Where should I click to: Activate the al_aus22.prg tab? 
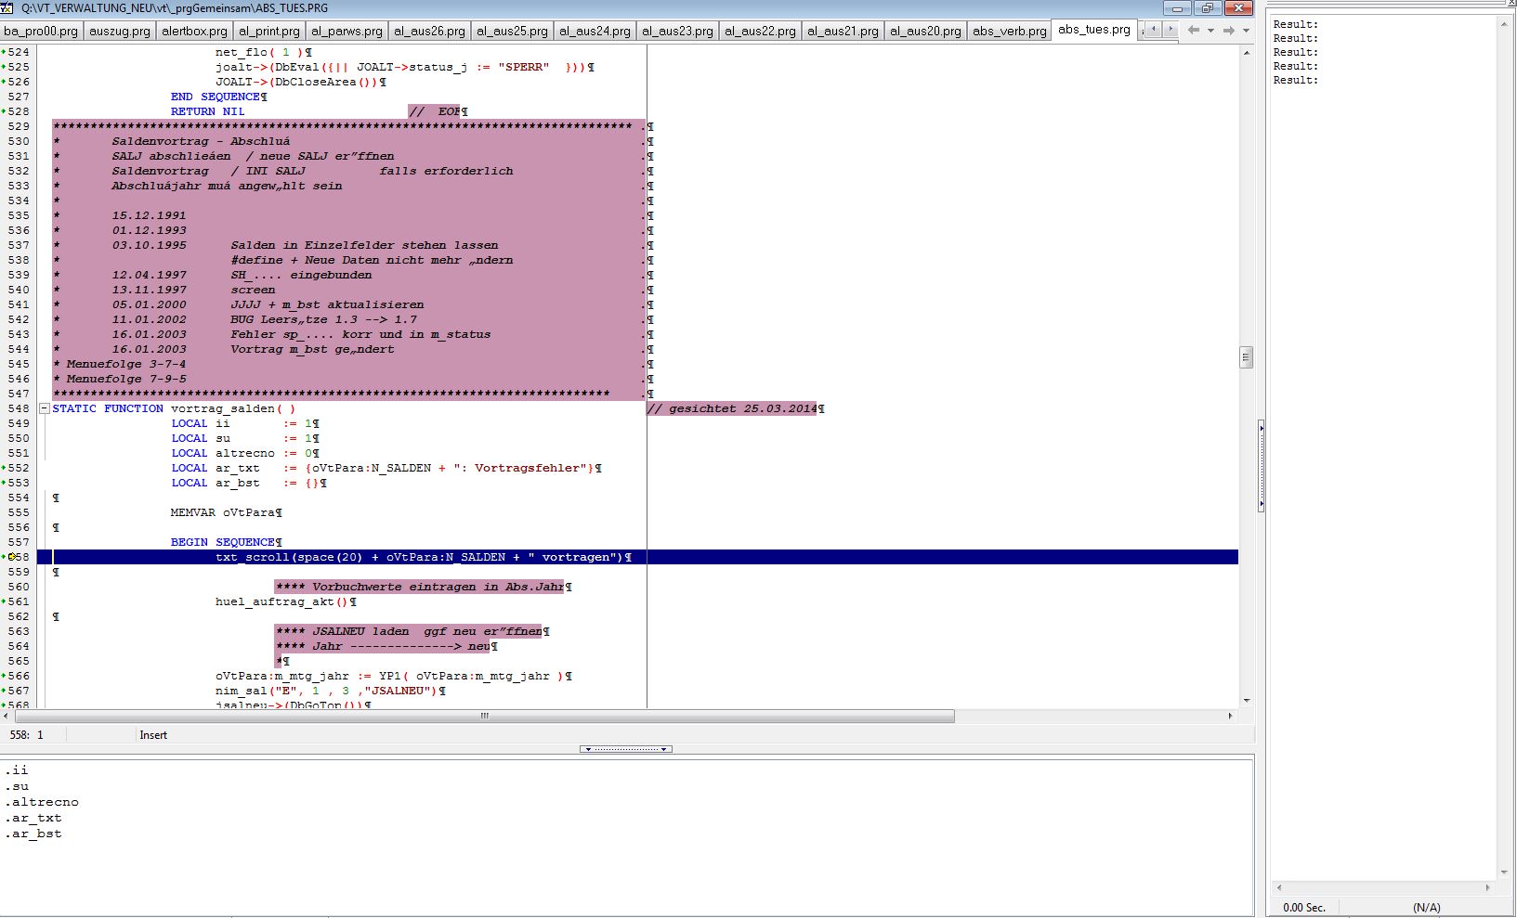[x=760, y=31]
